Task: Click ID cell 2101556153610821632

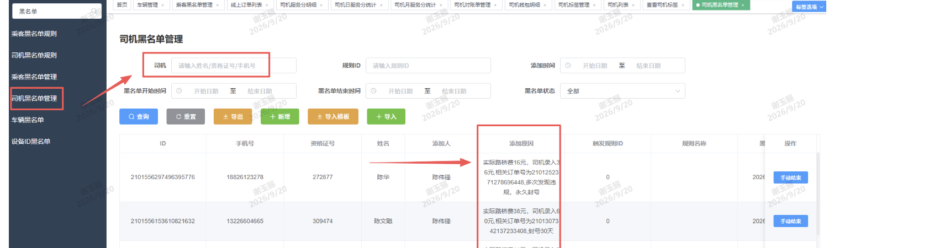Action: tap(163, 221)
